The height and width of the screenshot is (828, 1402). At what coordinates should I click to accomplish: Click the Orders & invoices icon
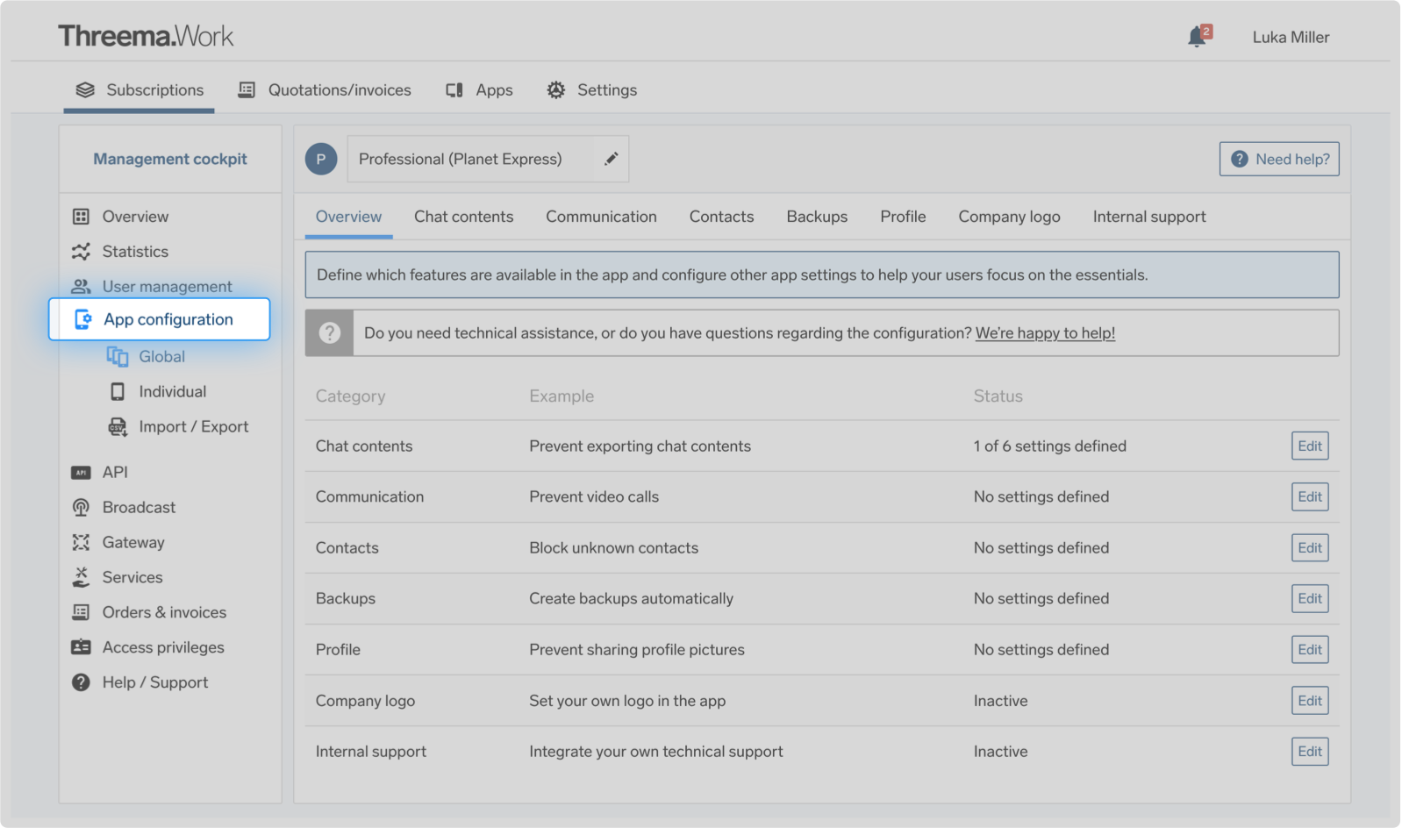pyautogui.click(x=81, y=612)
